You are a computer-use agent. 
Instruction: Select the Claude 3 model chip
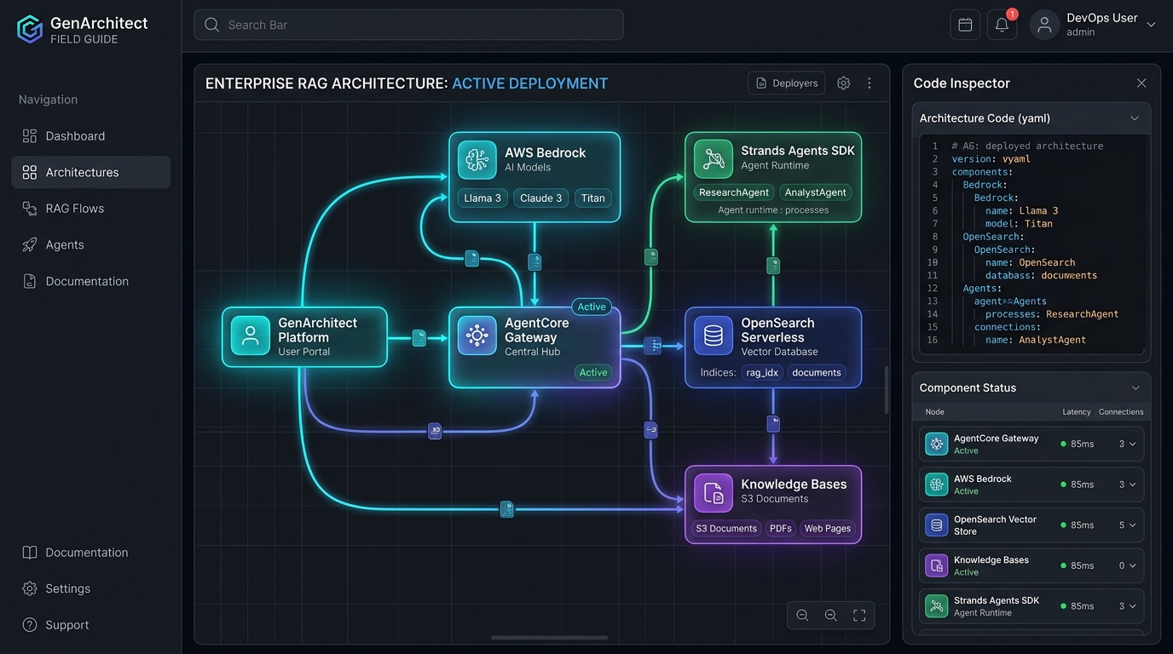[541, 198]
